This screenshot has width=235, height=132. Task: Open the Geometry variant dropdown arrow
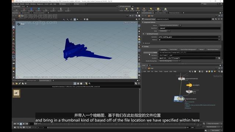click(219, 37)
